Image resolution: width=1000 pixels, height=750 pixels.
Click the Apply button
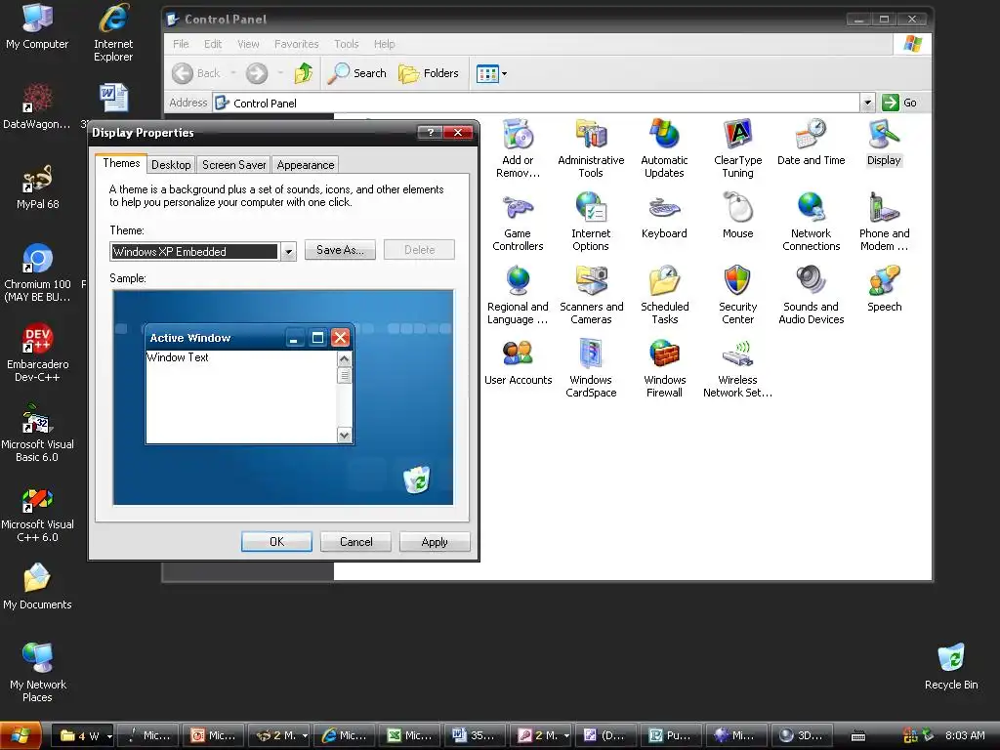click(435, 541)
